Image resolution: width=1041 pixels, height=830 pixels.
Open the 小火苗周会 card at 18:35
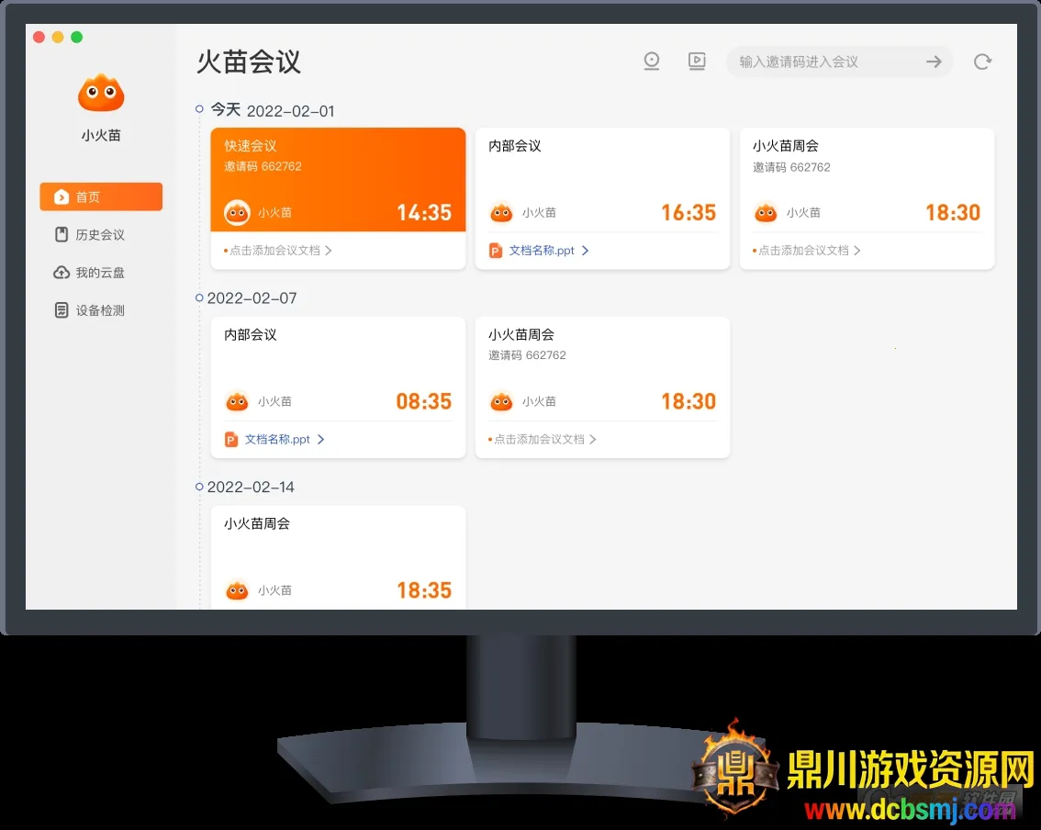(x=338, y=557)
